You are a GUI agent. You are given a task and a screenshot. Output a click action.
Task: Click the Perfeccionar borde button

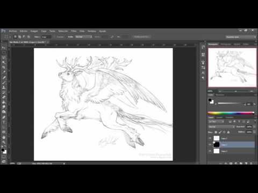(141, 37)
